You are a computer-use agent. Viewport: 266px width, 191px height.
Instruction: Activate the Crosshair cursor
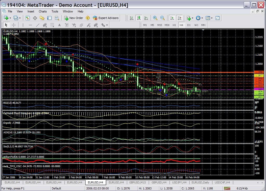coord(14,25)
